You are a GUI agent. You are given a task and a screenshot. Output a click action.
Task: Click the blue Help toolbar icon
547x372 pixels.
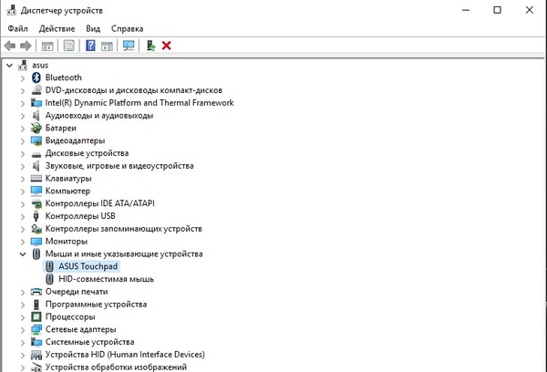91,46
